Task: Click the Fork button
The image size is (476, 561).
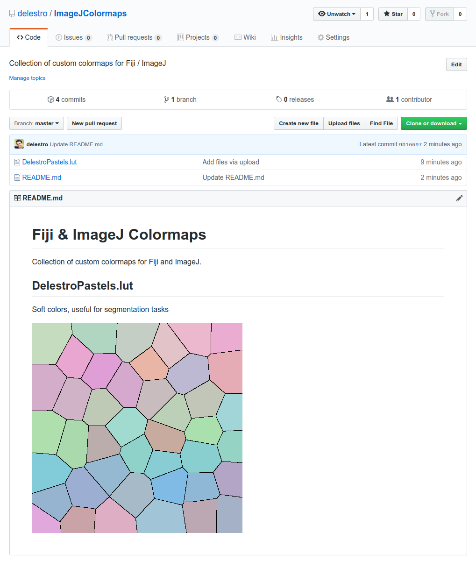Action: coord(439,14)
